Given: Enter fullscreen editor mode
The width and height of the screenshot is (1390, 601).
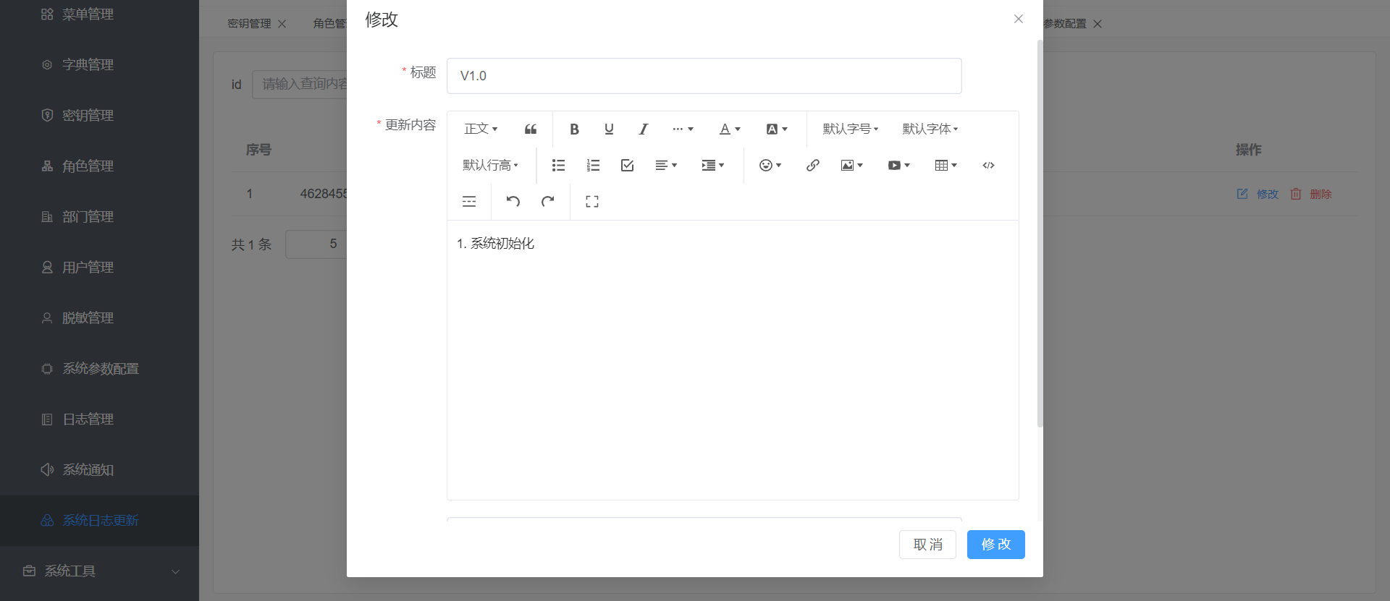Looking at the screenshot, I should [x=592, y=202].
